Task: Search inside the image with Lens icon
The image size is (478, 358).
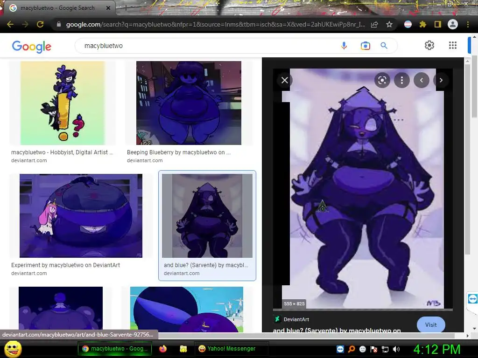Action: point(382,80)
